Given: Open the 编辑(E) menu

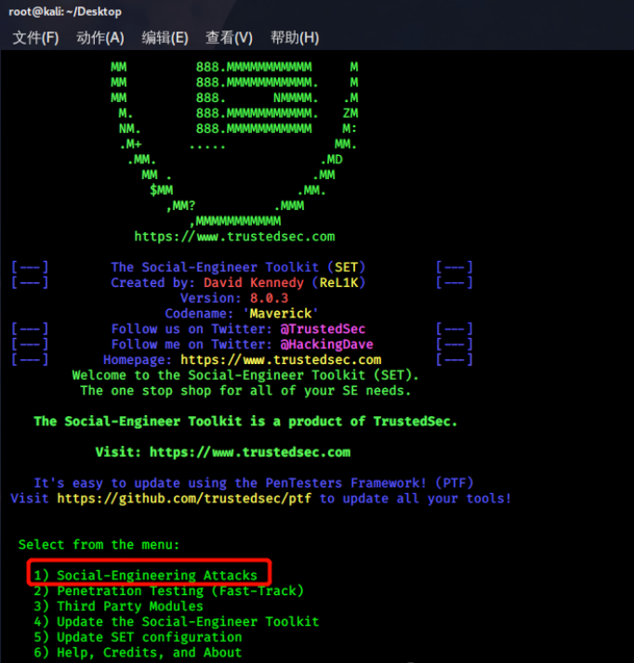Looking at the screenshot, I should coord(165,38).
